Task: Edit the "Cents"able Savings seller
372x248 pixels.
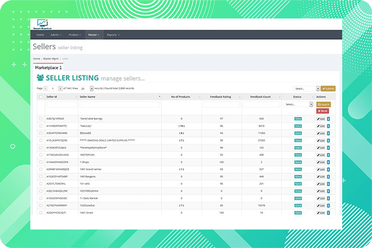Action: (321, 119)
